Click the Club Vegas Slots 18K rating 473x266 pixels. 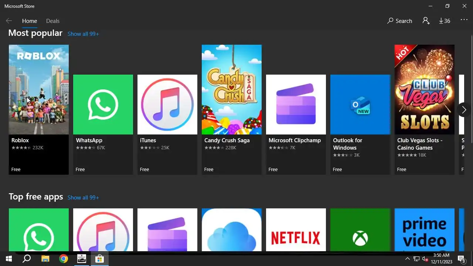(x=412, y=155)
